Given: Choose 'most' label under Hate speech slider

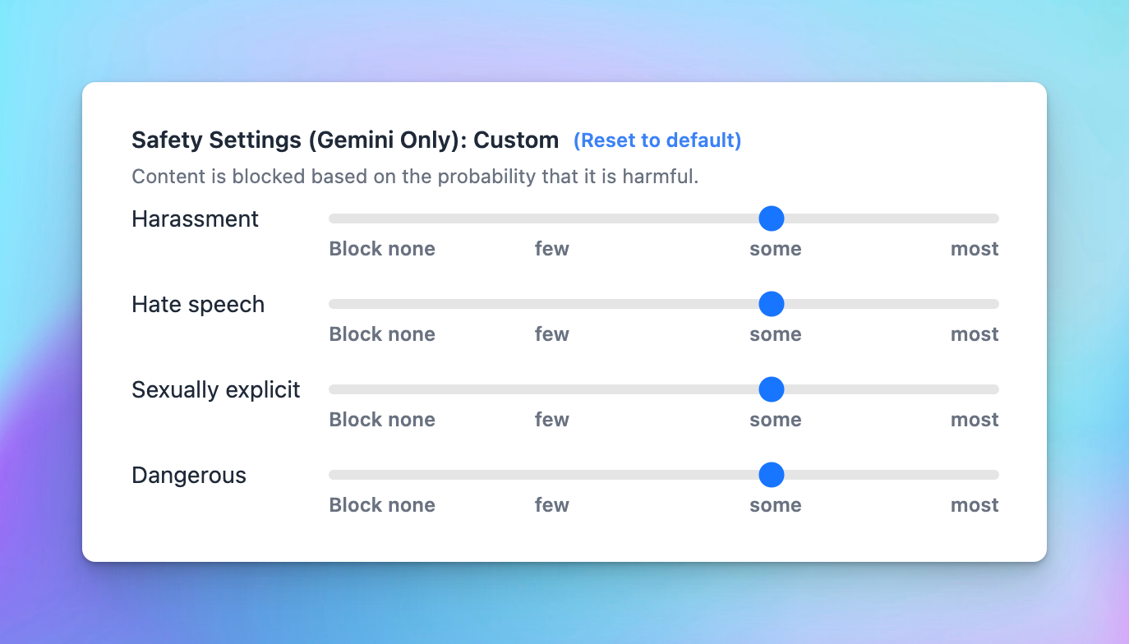Looking at the screenshot, I should point(975,334).
